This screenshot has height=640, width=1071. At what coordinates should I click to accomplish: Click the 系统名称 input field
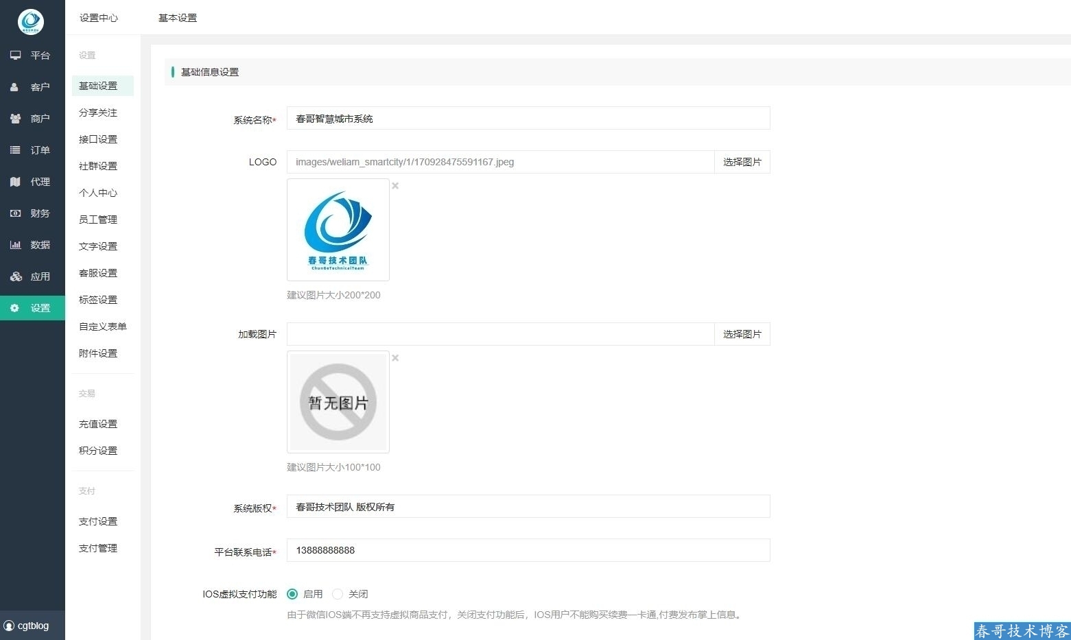[x=528, y=119]
